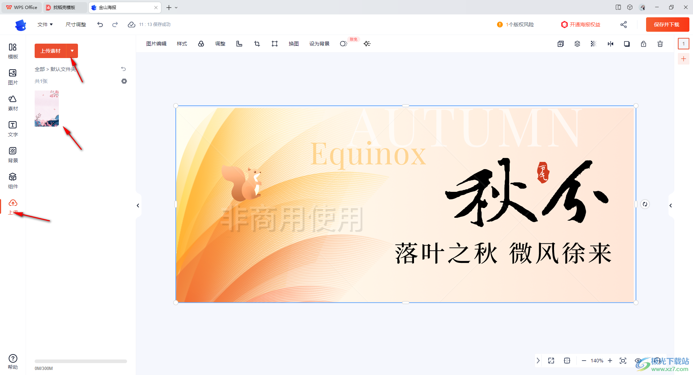
Task: Collapse the left panel arrow
Action: pos(138,206)
